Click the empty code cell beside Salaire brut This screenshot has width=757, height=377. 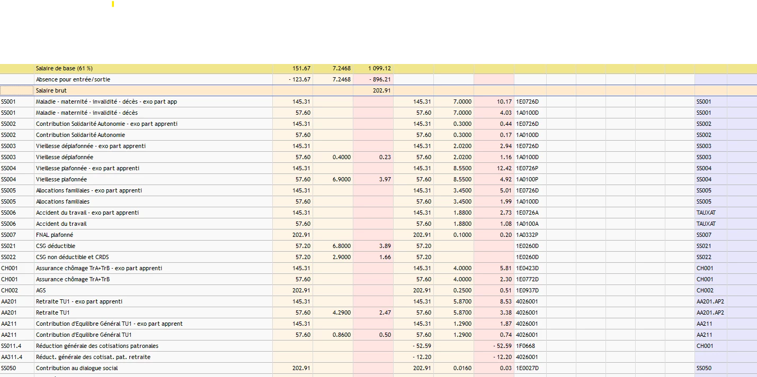pos(17,90)
